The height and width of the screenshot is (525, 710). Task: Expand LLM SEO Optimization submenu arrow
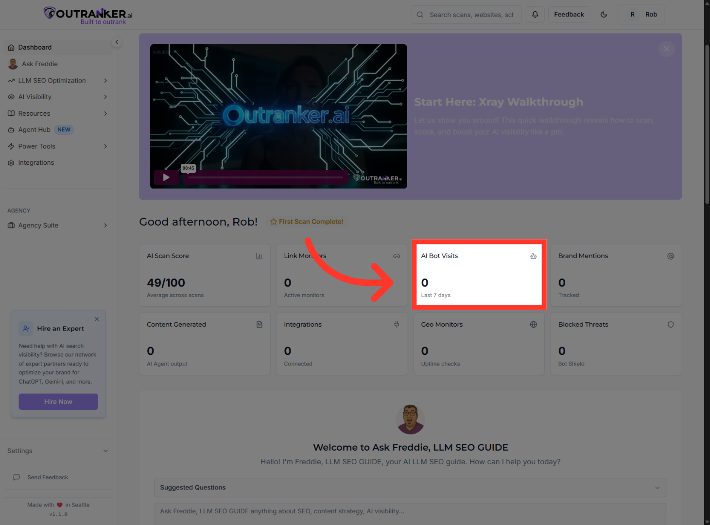coord(105,81)
